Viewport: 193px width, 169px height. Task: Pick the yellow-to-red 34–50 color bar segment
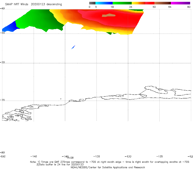[143, 3]
